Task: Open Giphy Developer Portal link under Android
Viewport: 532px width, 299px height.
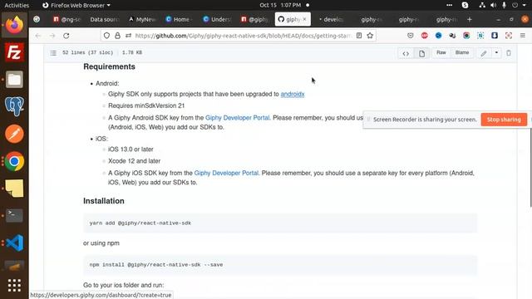Action: tap(238, 118)
